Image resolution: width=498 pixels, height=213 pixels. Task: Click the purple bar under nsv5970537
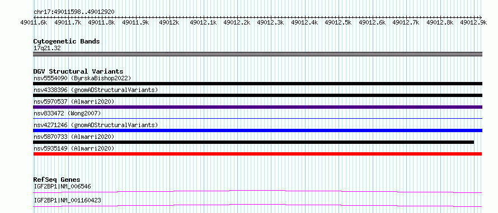[257, 107]
